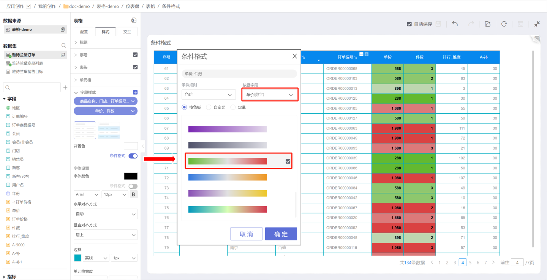Click the 取消 button
The image size is (547, 280).
point(246,234)
